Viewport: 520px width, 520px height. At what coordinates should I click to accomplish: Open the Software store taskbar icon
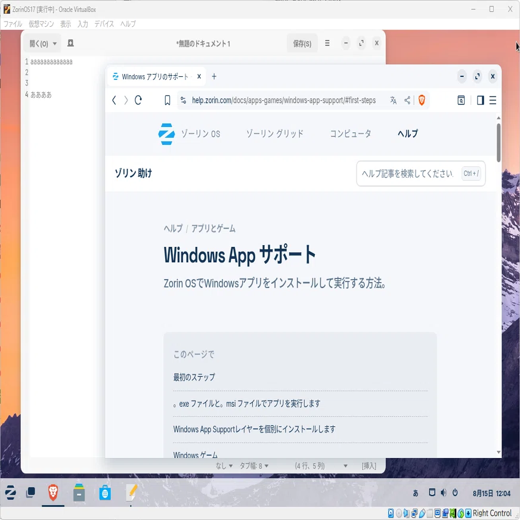coord(105,493)
